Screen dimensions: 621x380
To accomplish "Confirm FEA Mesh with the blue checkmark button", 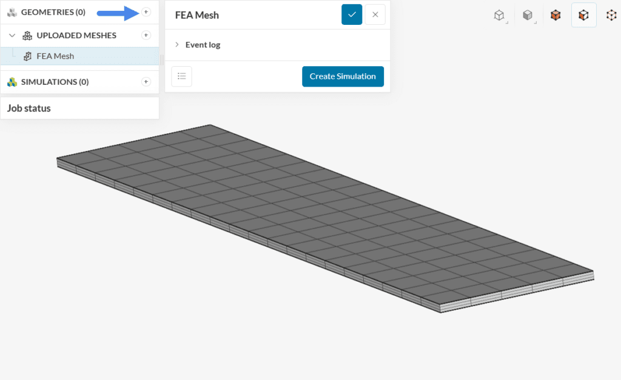I will [x=352, y=15].
